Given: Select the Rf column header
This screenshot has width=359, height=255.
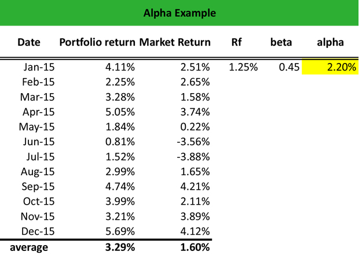Looking at the screenshot, I should 236,42.
